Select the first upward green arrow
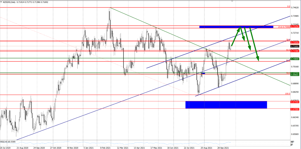 [x=236, y=36]
